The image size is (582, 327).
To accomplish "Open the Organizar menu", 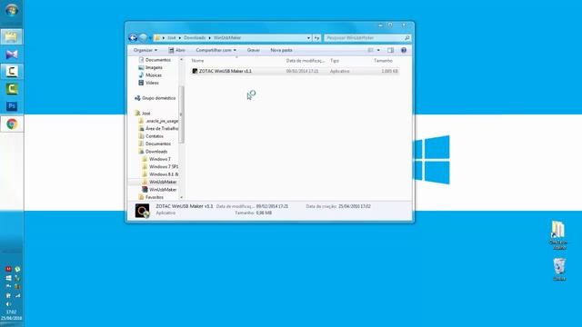I will (145, 50).
